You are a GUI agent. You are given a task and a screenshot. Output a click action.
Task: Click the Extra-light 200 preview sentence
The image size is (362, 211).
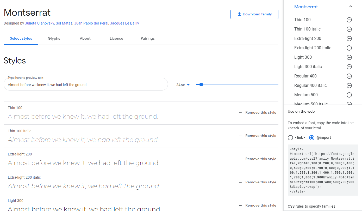84,163
